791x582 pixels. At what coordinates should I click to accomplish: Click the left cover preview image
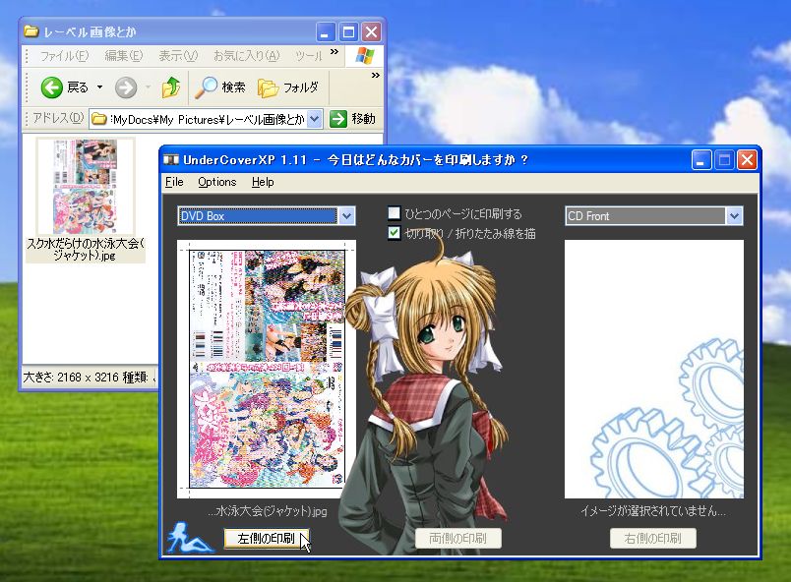pyautogui.click(x=267, y=369)
